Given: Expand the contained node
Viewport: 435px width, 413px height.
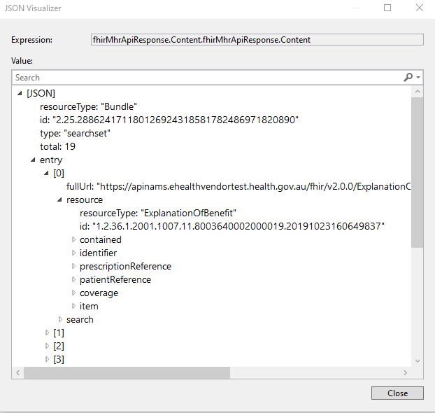Looking at the screenshot, I should pyautogui.click(x=73, y=240).
